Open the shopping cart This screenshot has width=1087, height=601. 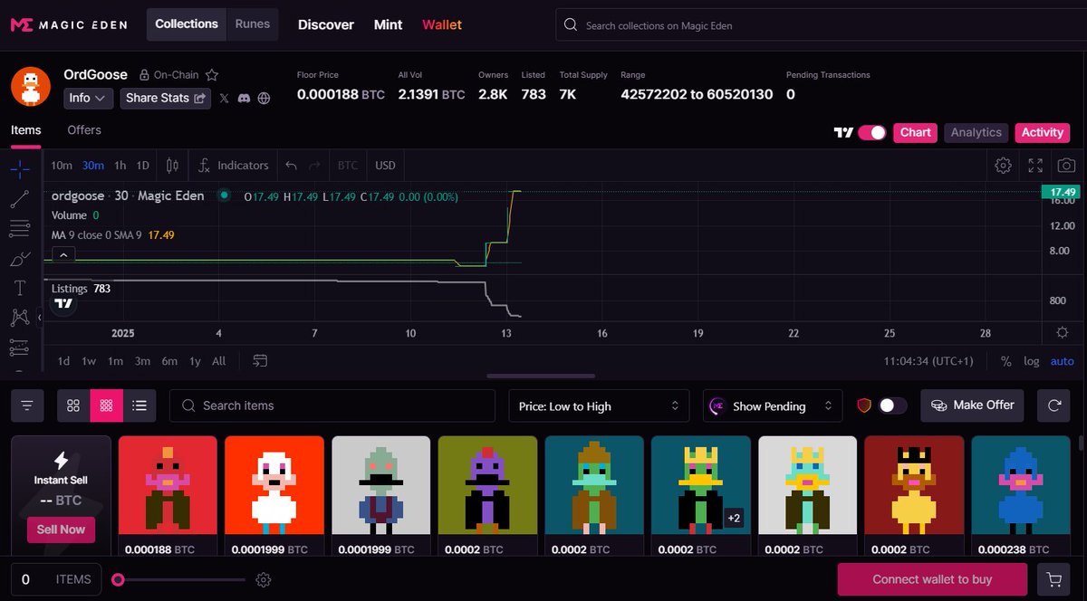(1053, 579)
